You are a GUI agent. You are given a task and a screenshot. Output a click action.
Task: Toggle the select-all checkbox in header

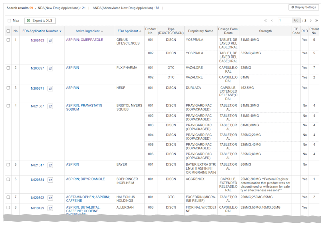[8, 31]
